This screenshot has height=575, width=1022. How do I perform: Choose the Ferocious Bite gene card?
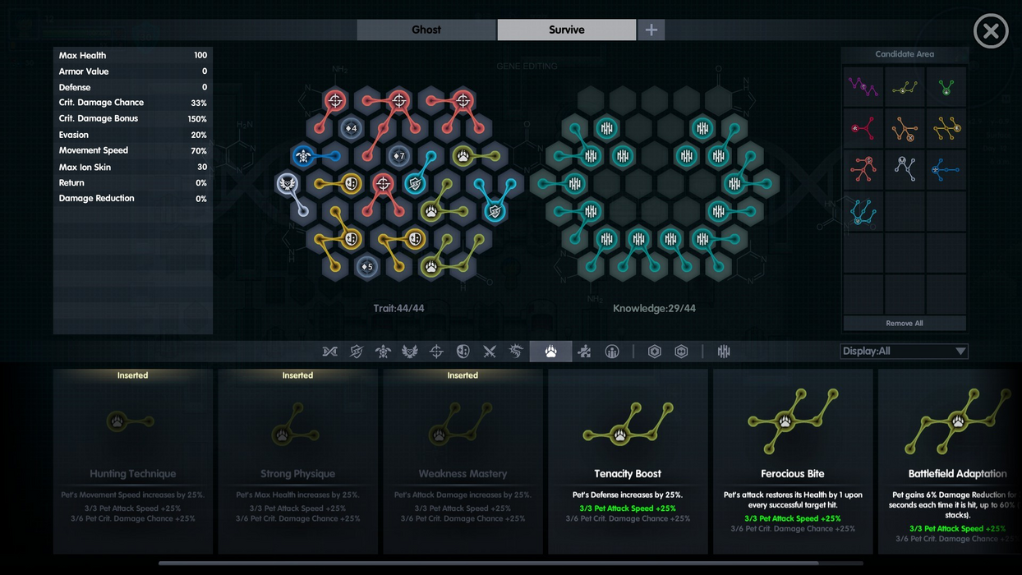pyautogui.click(x=792, y=460)
